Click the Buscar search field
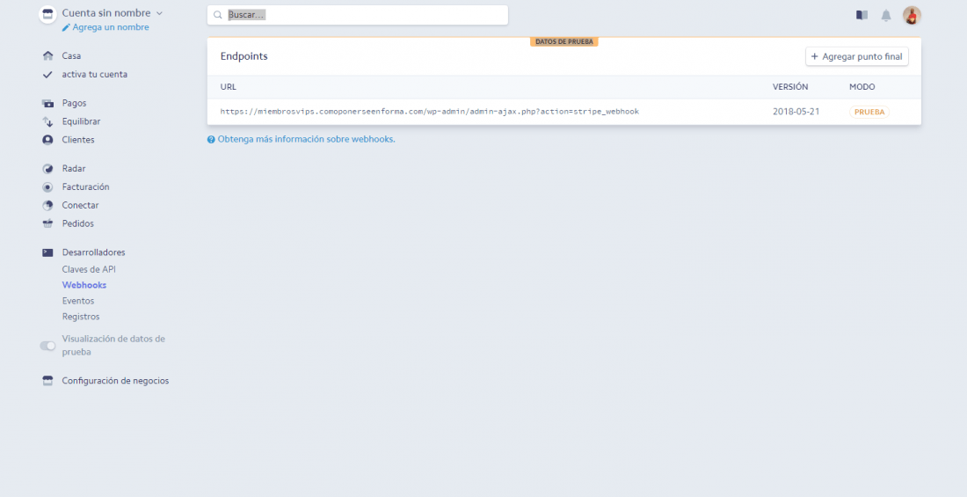967x497 pixels. 358,15
